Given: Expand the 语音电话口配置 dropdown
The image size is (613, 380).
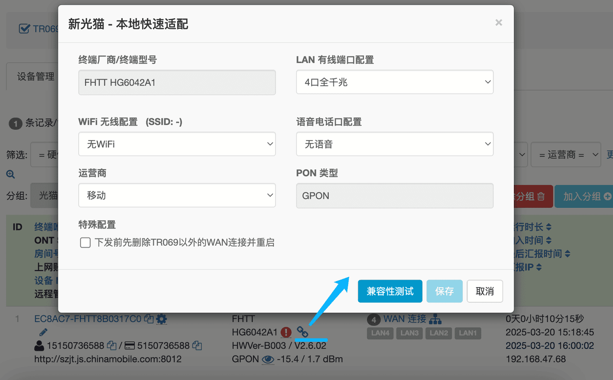Looking at the screenshot, I should (395, 144).
